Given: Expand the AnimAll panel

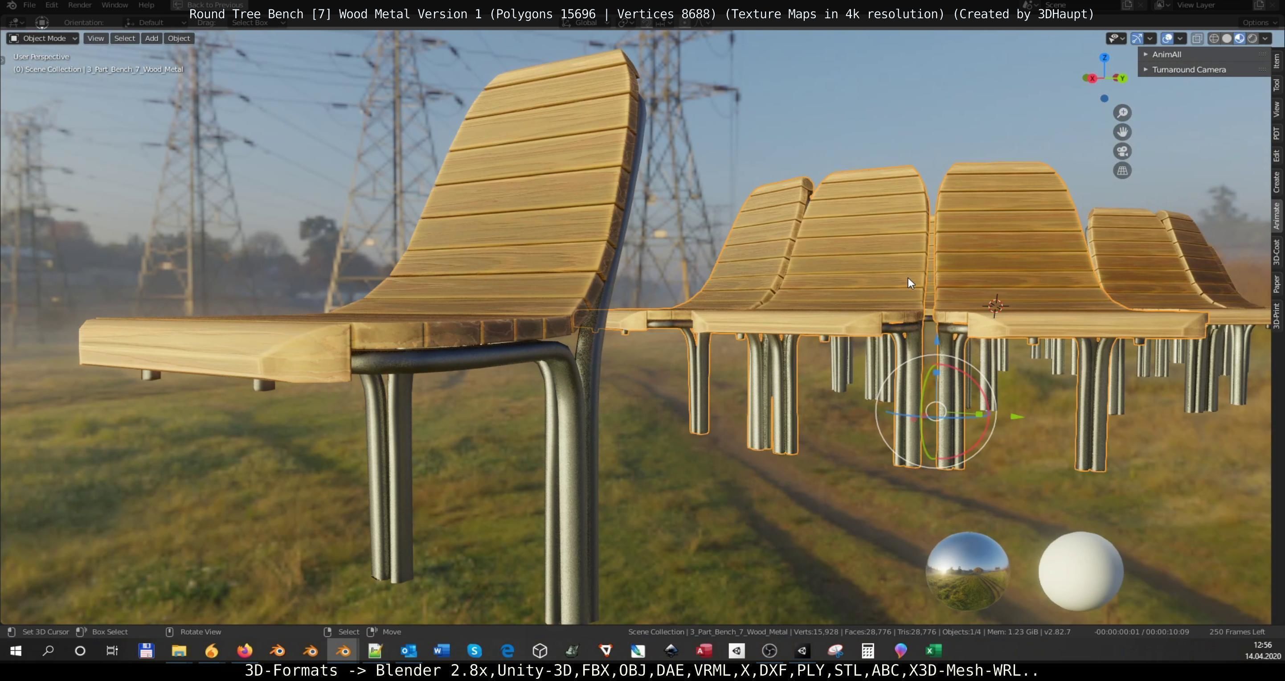Looking at the screenshot, I should click(x=1166, y=54).
